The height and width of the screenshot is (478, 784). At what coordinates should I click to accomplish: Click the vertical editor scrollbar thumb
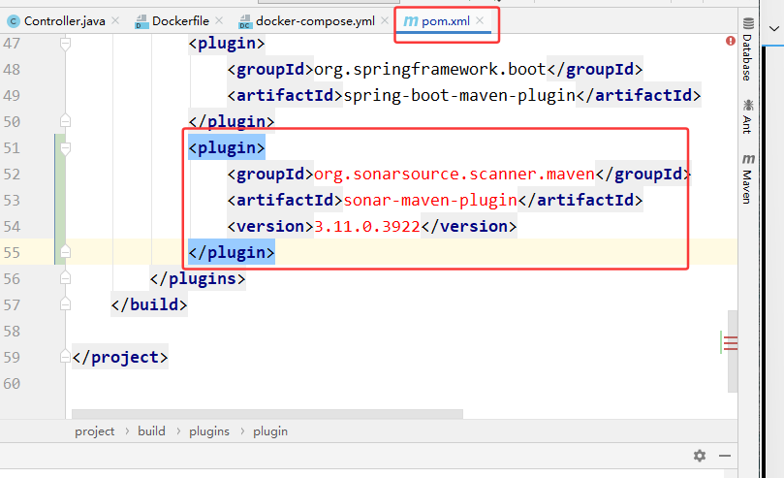733,351
